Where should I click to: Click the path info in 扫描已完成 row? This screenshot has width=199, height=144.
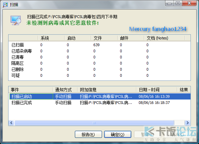(106, 103)
